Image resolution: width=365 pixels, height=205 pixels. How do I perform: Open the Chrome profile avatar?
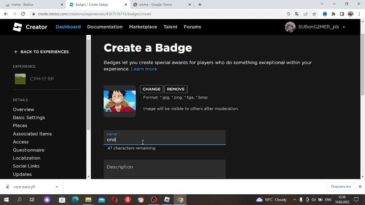351,14
